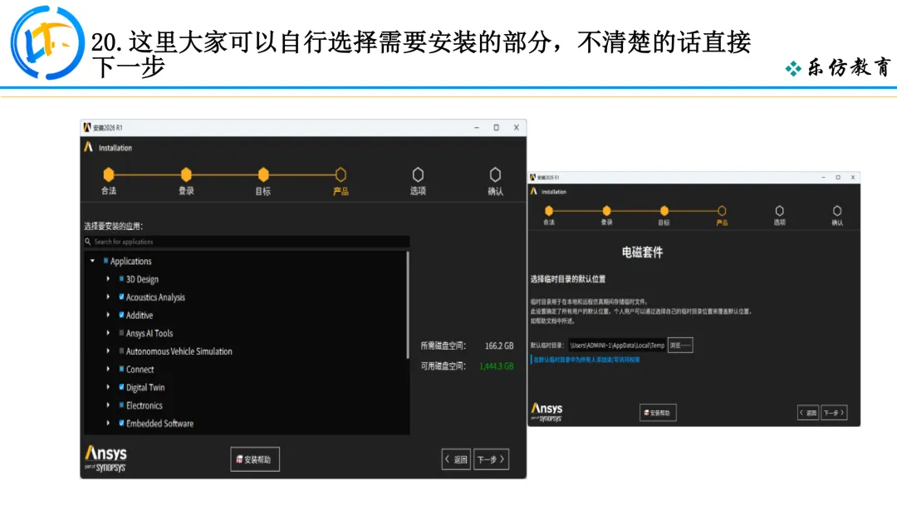The width and height of the screenshot is (897, 505).
Task: Toggle the 3D Design checkbox
Action: [121, 278]
